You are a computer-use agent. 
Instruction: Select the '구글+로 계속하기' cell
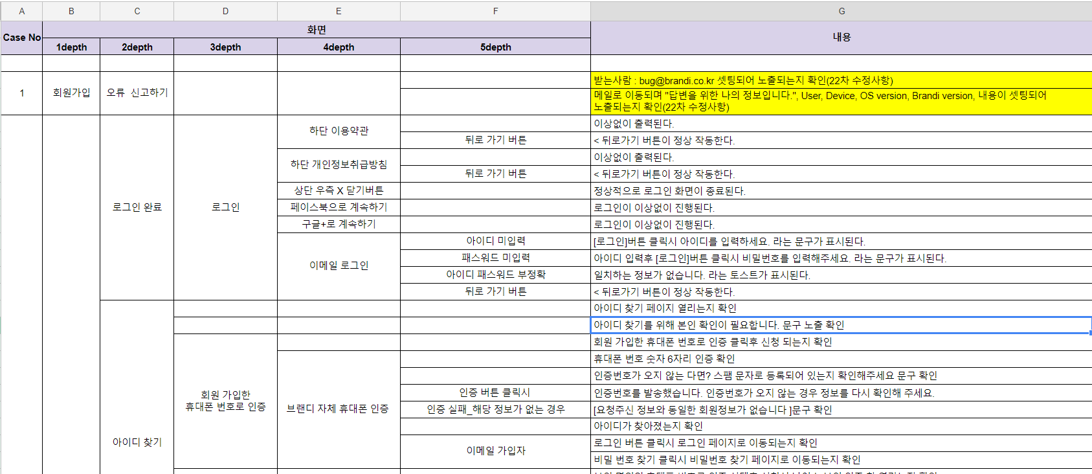pos(338,224)
